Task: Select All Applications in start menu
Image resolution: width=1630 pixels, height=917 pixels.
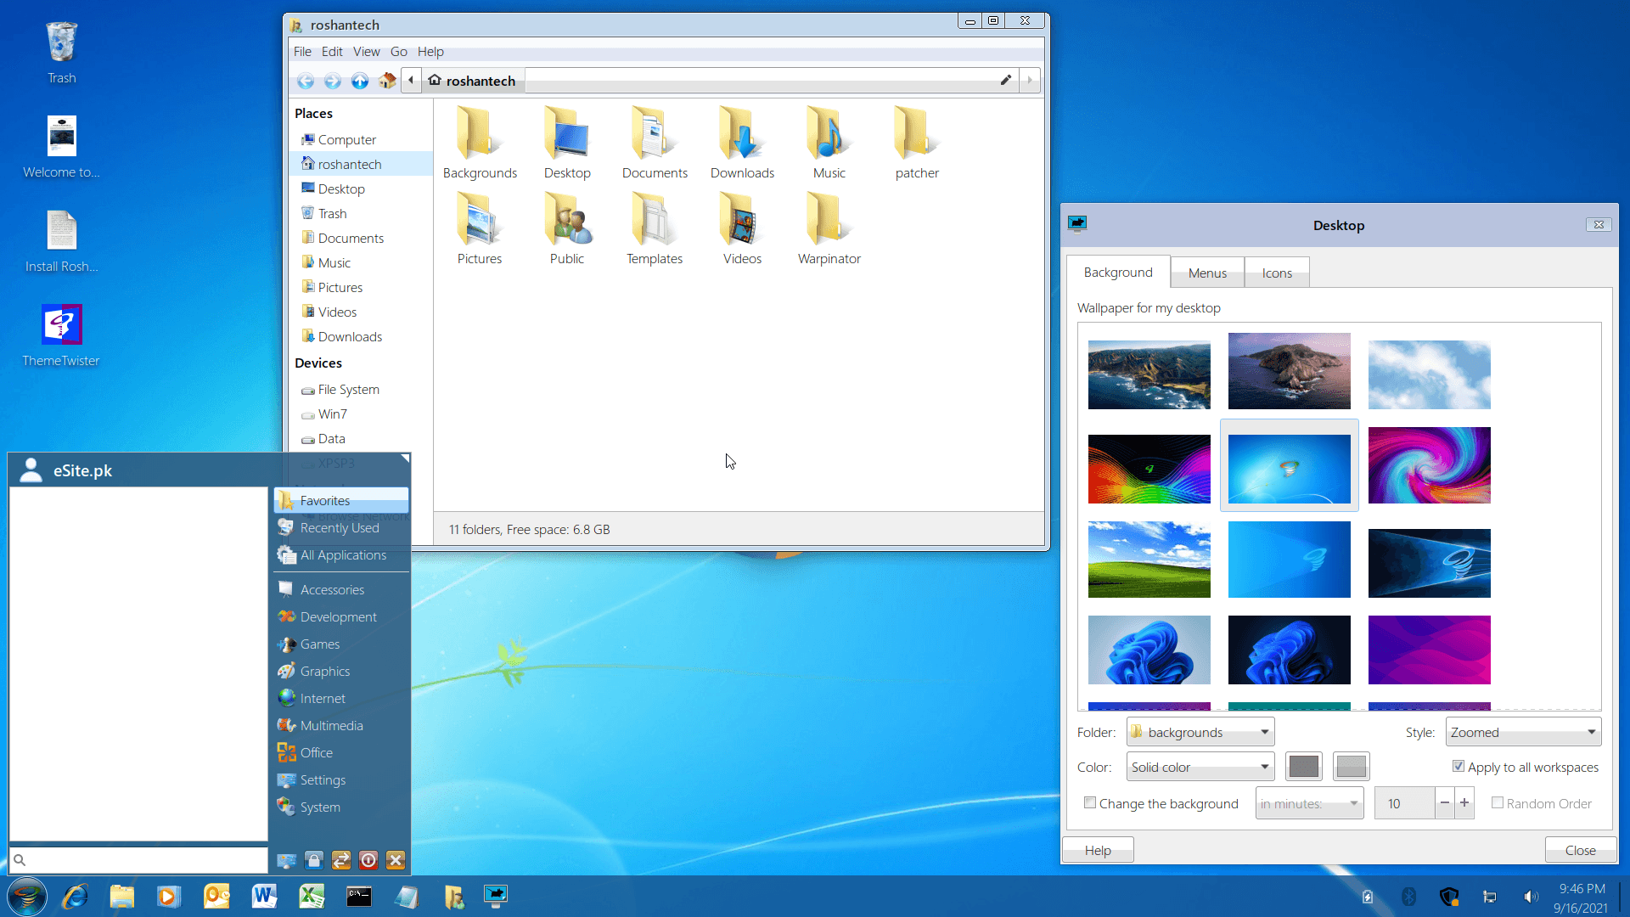Action: [x=342, y=554]
